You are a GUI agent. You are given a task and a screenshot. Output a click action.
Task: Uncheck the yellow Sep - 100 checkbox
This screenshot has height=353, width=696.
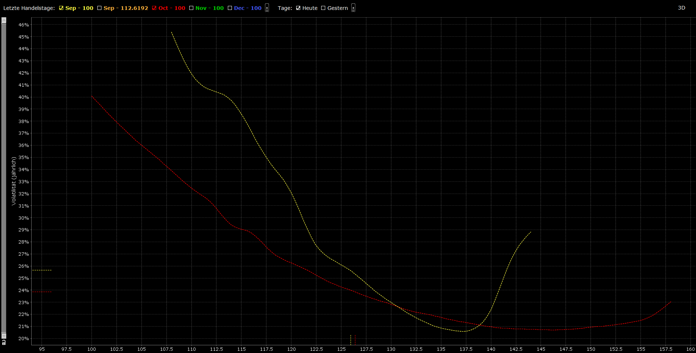(x=61, y=8)
